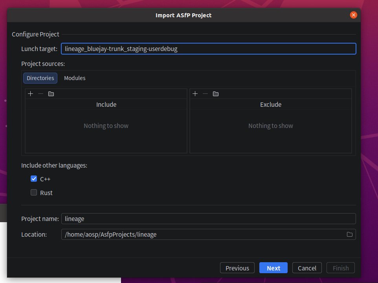Browse folders for the Exclude list
378x283 pixels.
coord(216,94)
